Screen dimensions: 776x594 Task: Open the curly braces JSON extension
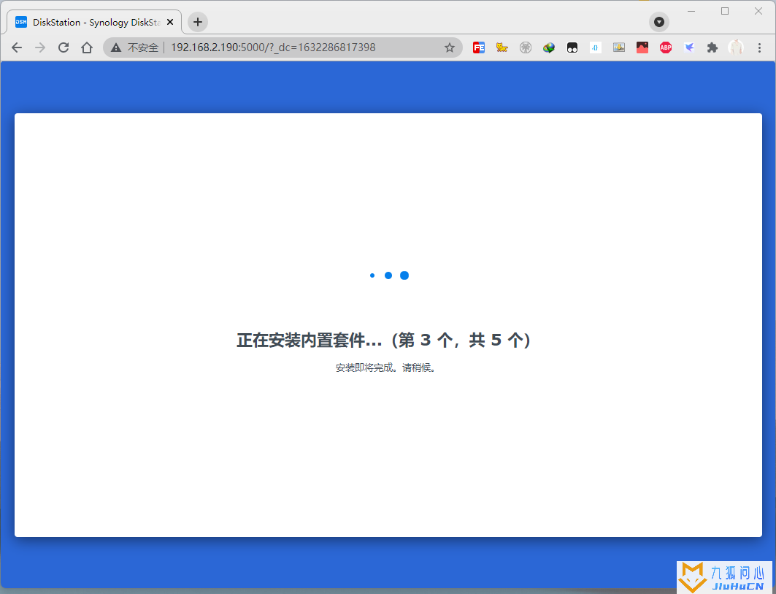pos(596,47)
